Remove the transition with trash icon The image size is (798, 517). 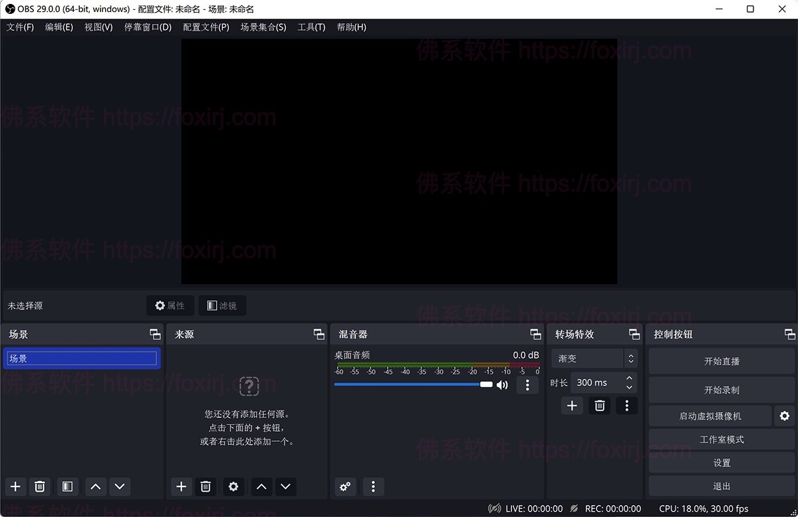coord(599,405)
